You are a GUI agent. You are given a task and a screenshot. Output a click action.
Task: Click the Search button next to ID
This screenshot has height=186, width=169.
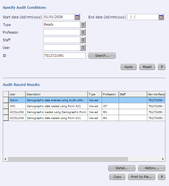click(x=102, y=55)
